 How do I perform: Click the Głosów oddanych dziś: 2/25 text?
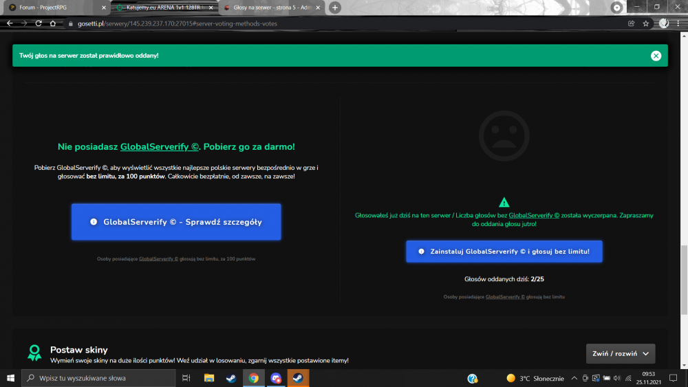point(504,279)
